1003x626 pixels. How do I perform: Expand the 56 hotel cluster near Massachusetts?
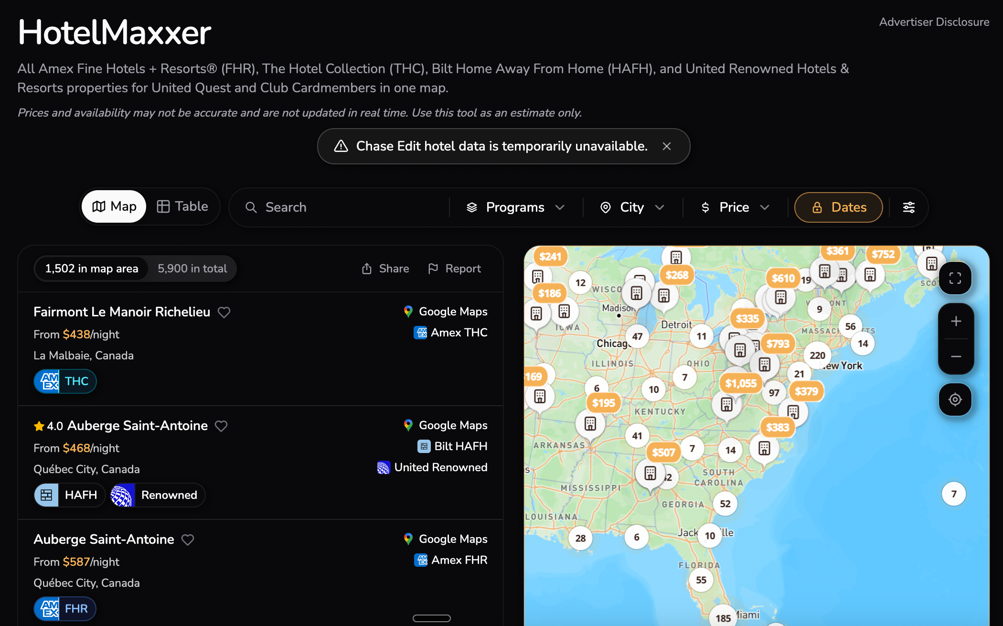pos(851,326)
